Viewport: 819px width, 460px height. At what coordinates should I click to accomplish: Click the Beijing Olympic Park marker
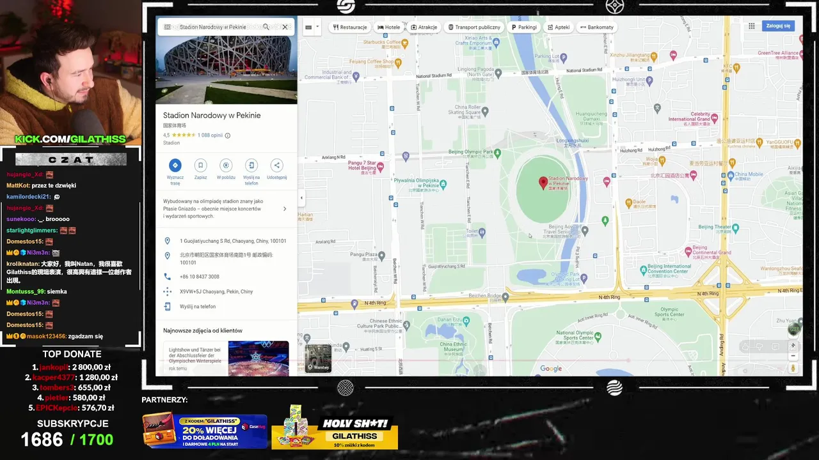point(498,152)
